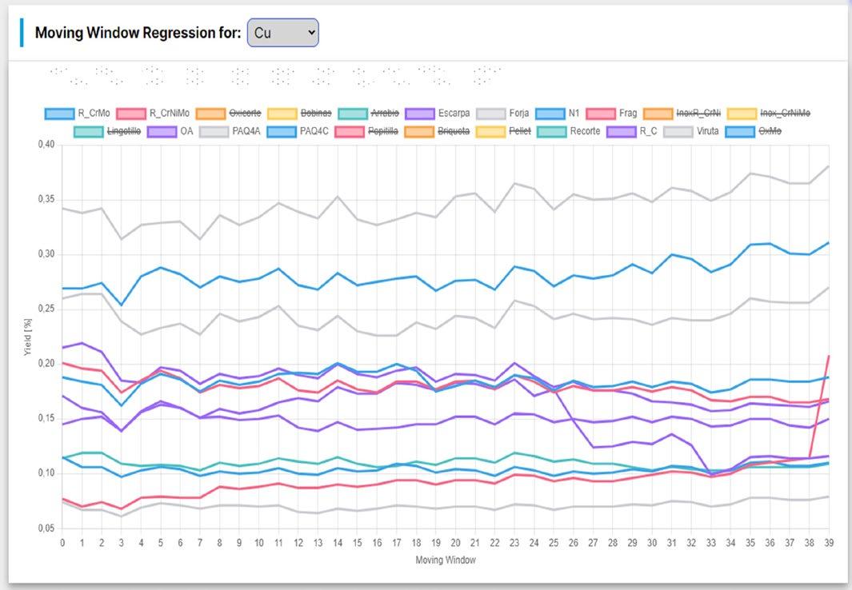Show the hidden Lingotillo series
The width and height of the screenshot is (852, 590).
pyautogui.click(x=107, y=131)
